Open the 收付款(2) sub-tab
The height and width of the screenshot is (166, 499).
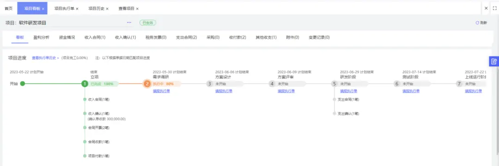tap(237, 37)
